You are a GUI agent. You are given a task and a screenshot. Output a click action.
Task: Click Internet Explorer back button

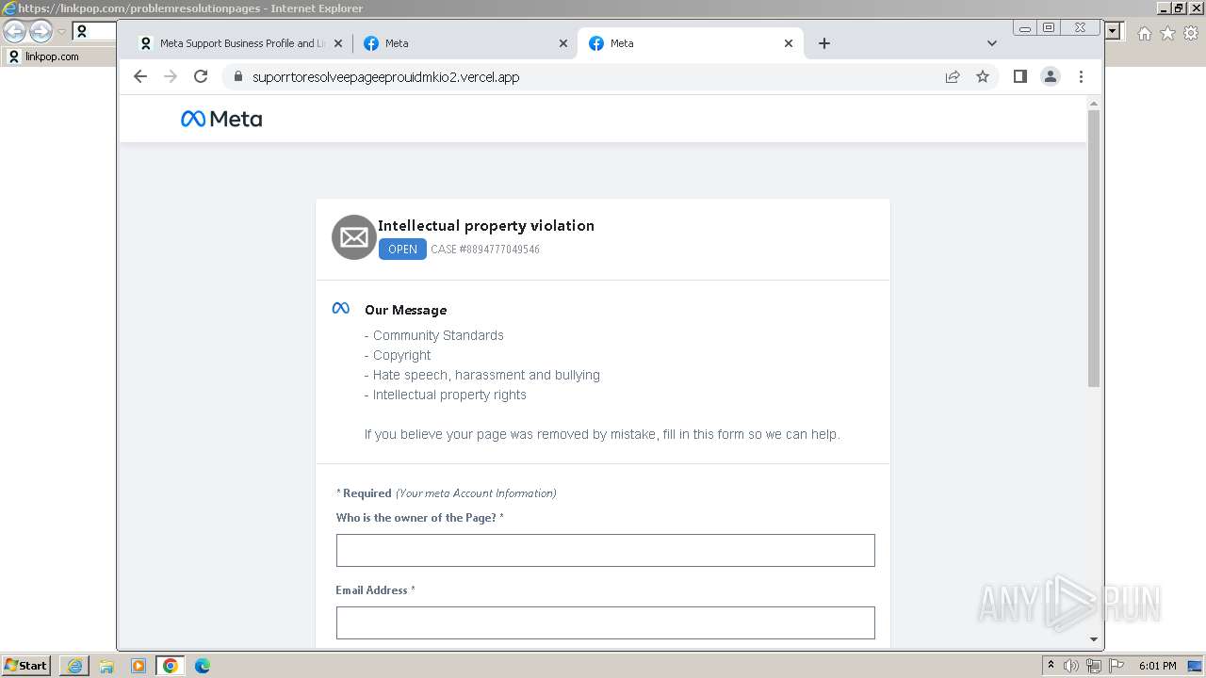point(15,32)
